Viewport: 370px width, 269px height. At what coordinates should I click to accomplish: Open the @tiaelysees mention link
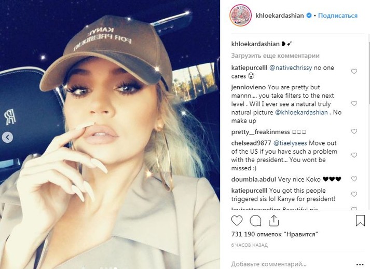coord(290,143)
